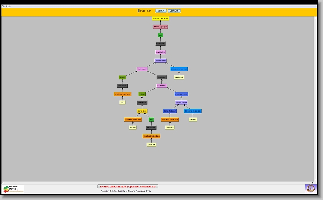Click the Zoom In button
This screenshot has height=200, width=323.
pyautogui.click(x=161, y=11)
